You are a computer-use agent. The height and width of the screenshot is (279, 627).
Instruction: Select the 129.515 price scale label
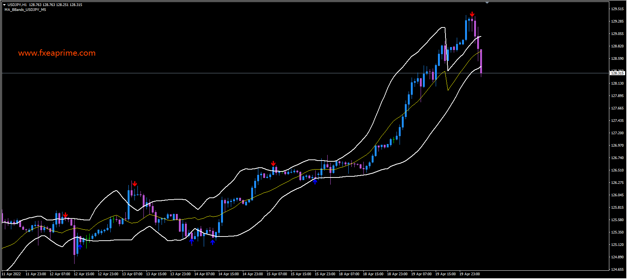tap(617, 9)
